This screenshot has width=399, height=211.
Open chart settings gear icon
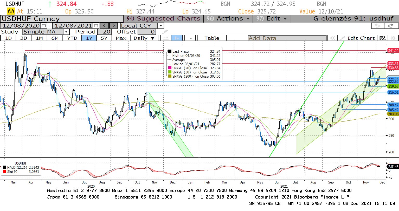point(393,38)
